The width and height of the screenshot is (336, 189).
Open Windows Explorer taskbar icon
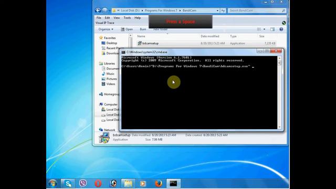[128, 184]
